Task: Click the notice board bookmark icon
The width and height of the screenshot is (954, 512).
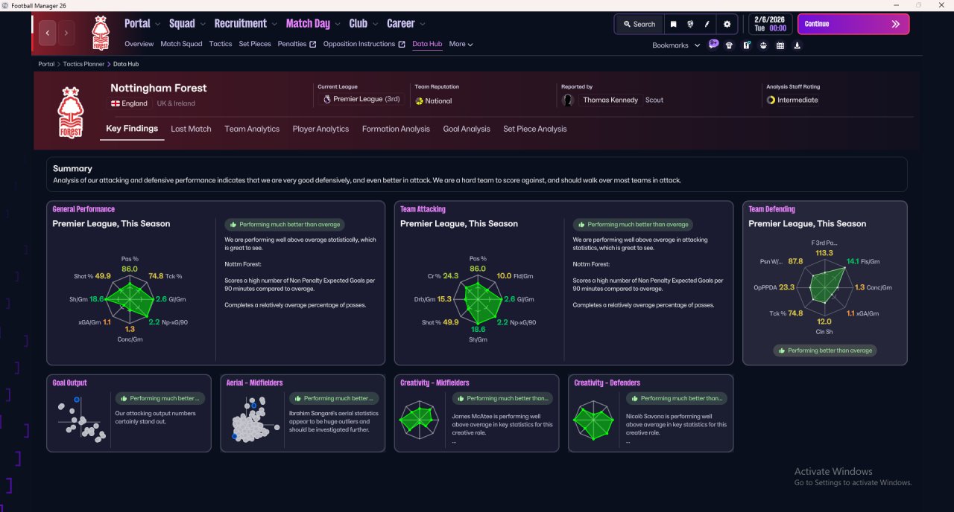Action: [747, 45]
